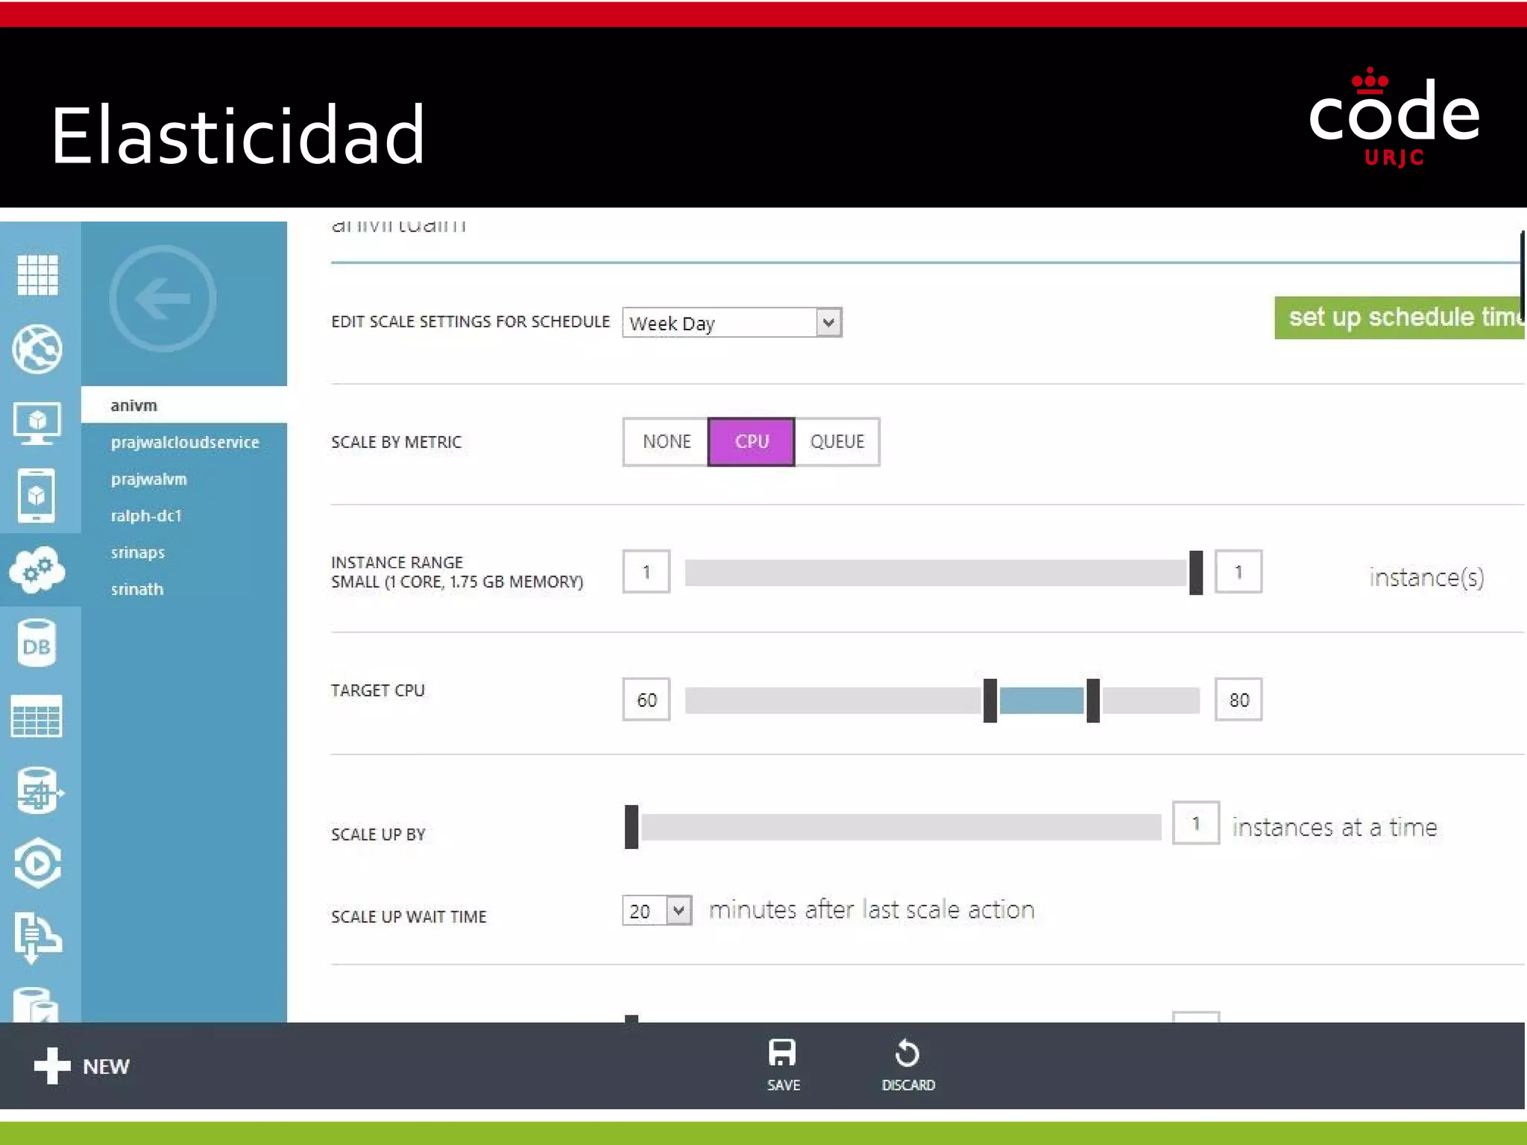Open the HDInsight database icon
Screen dimensions: 1527x1145
pos(39,790)
